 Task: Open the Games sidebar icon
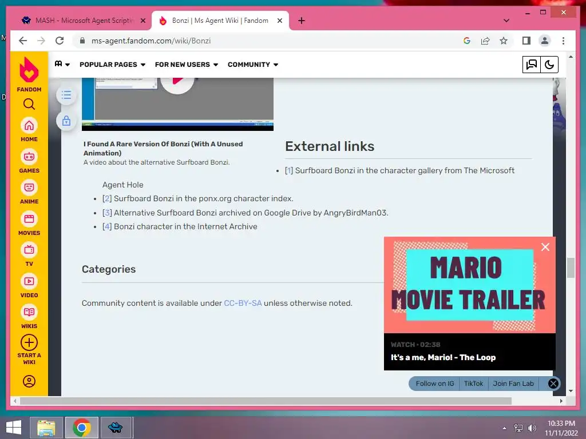coord(29,157)
